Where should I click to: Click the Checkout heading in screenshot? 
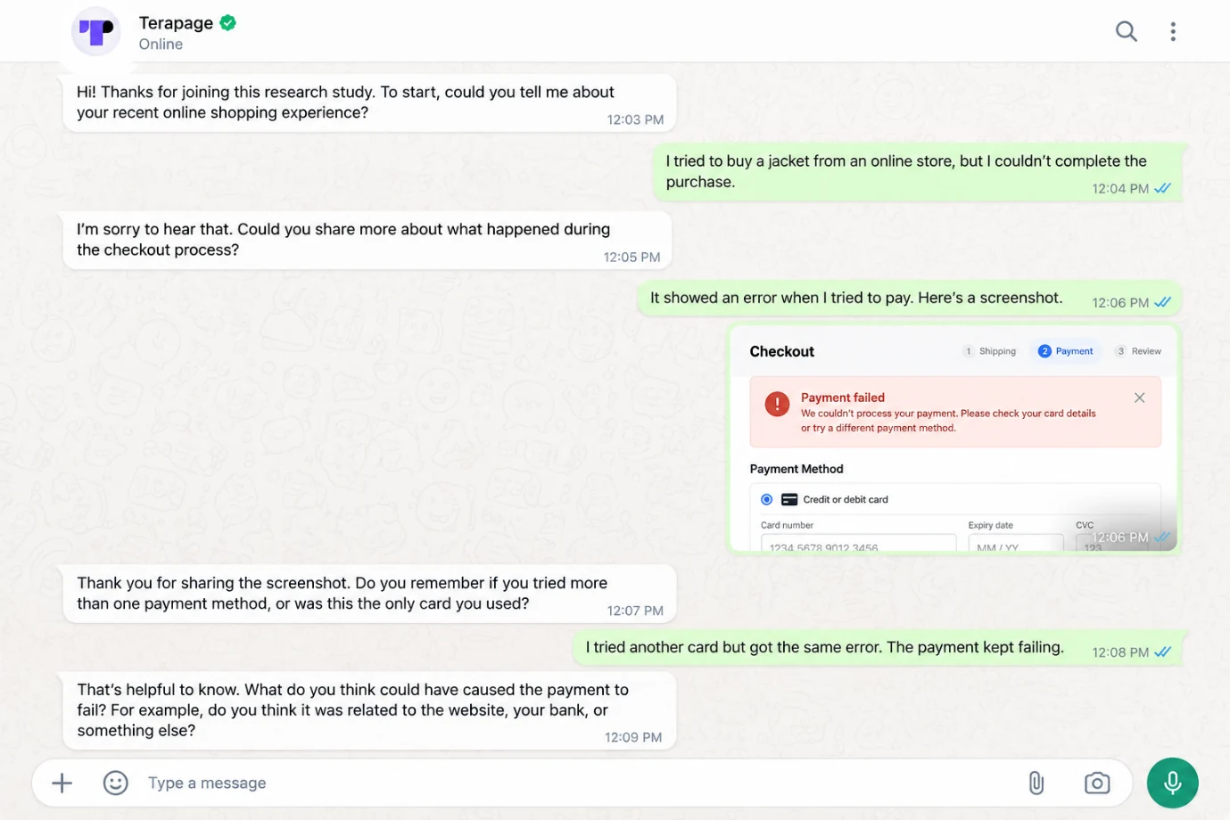pyautogui.click(x=781, y=351)
